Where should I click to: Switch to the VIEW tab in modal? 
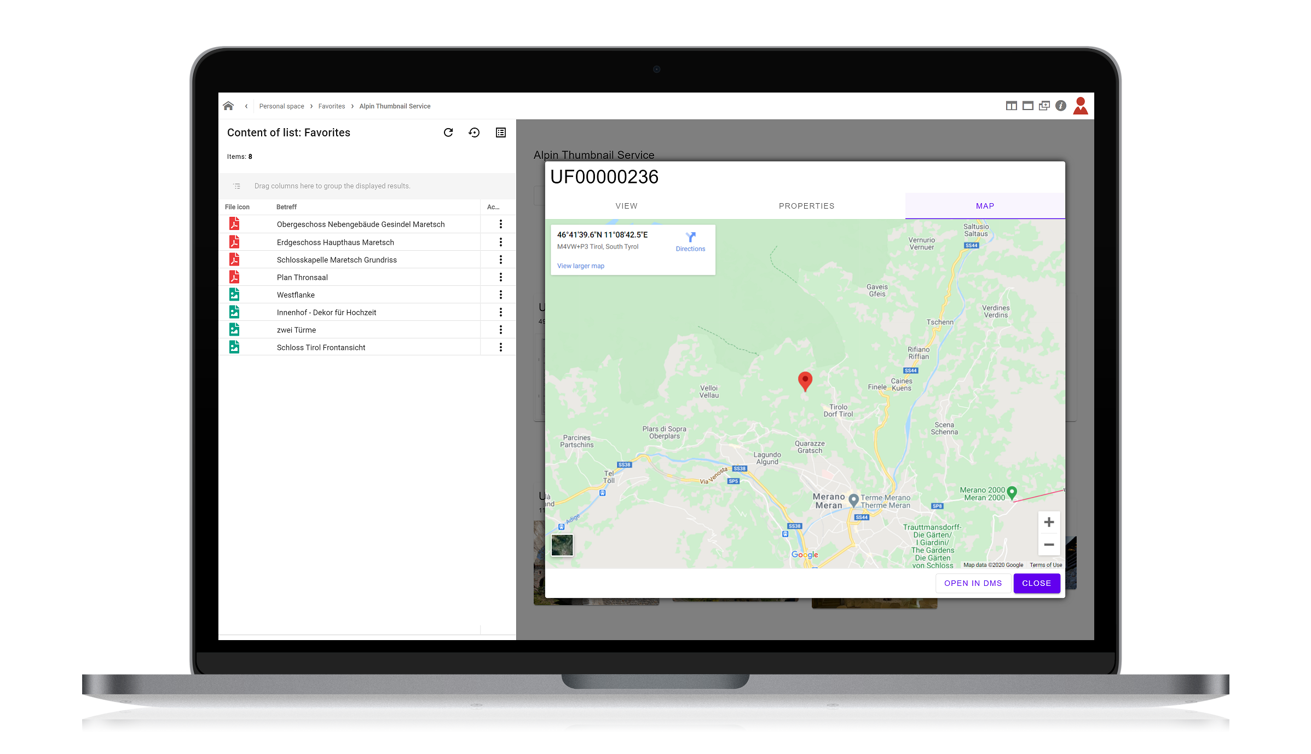click(x=627, y=205)
